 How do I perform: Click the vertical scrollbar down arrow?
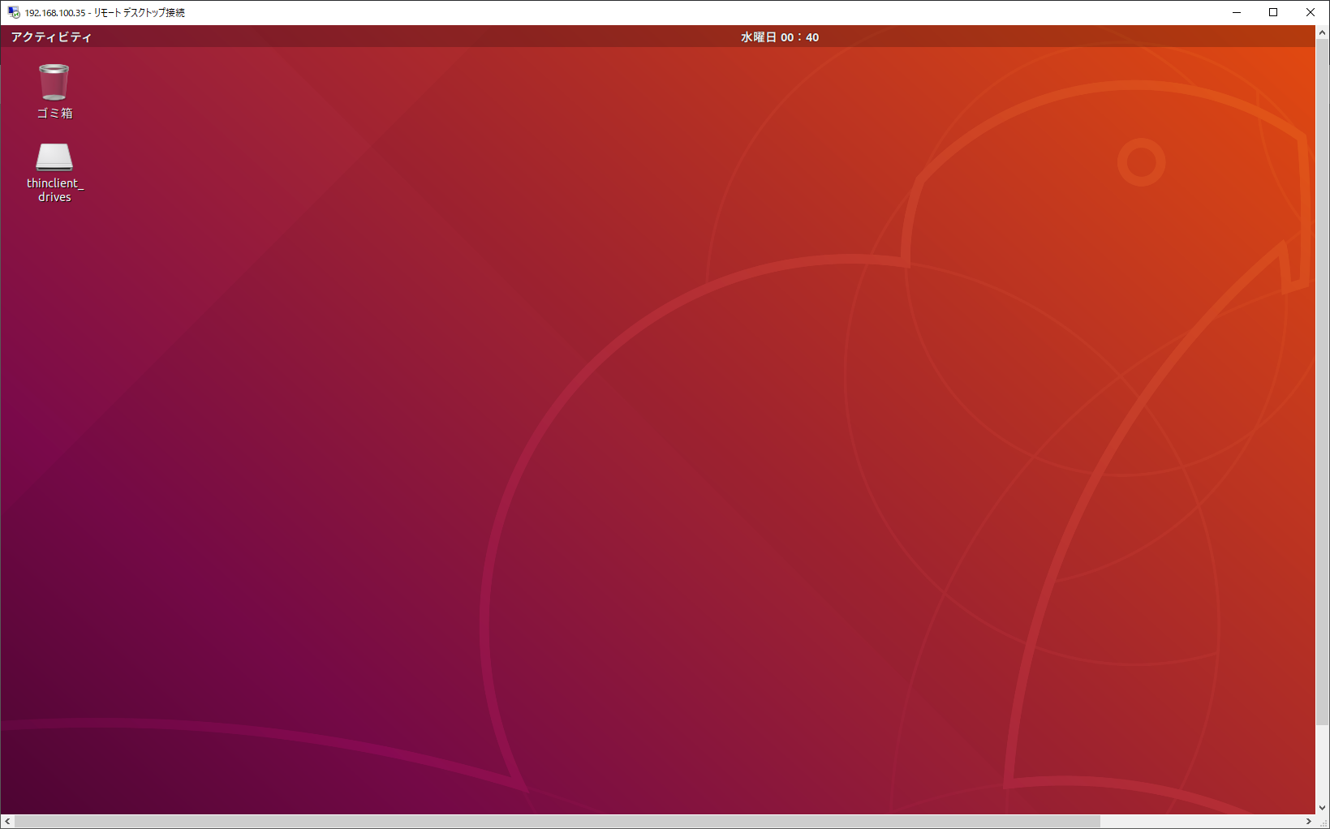coord(1322,807)
